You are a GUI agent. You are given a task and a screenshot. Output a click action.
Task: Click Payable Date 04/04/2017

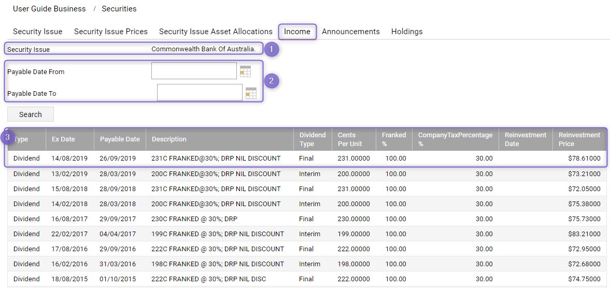(x=118, y=234)
